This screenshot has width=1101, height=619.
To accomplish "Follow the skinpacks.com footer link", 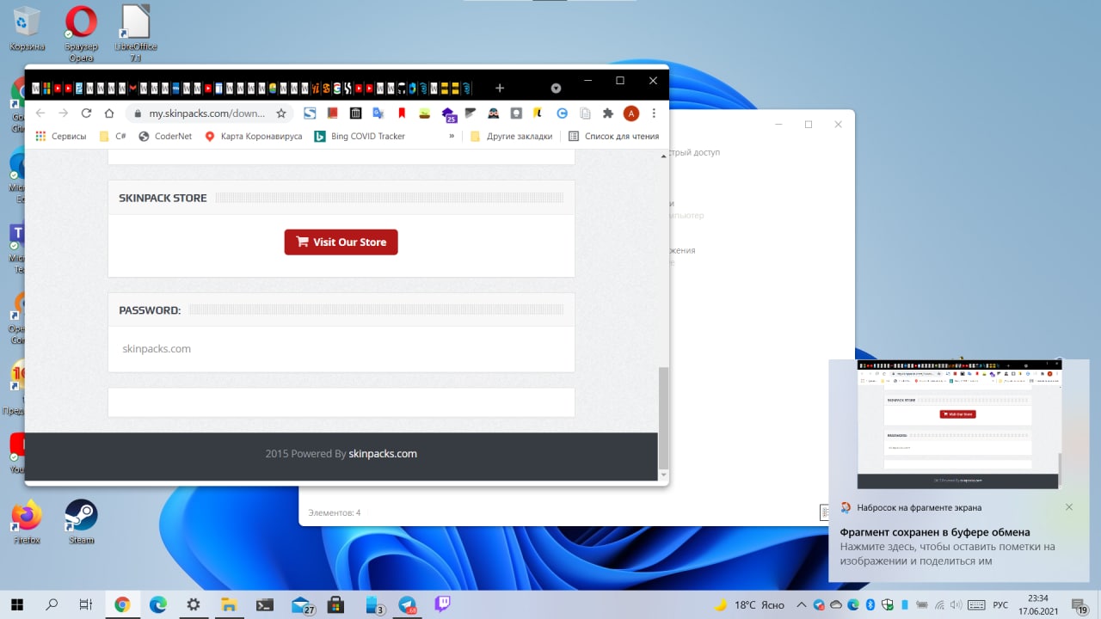I will coord(383,453).
